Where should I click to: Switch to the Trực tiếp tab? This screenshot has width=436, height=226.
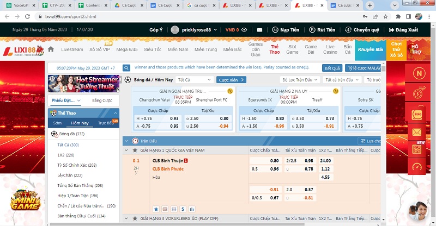(106, 123)
